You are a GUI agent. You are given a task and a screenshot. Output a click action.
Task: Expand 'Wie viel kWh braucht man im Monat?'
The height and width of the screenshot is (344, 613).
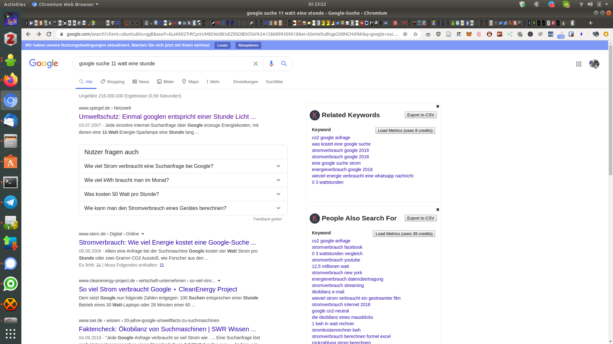(x=183, y=180)
